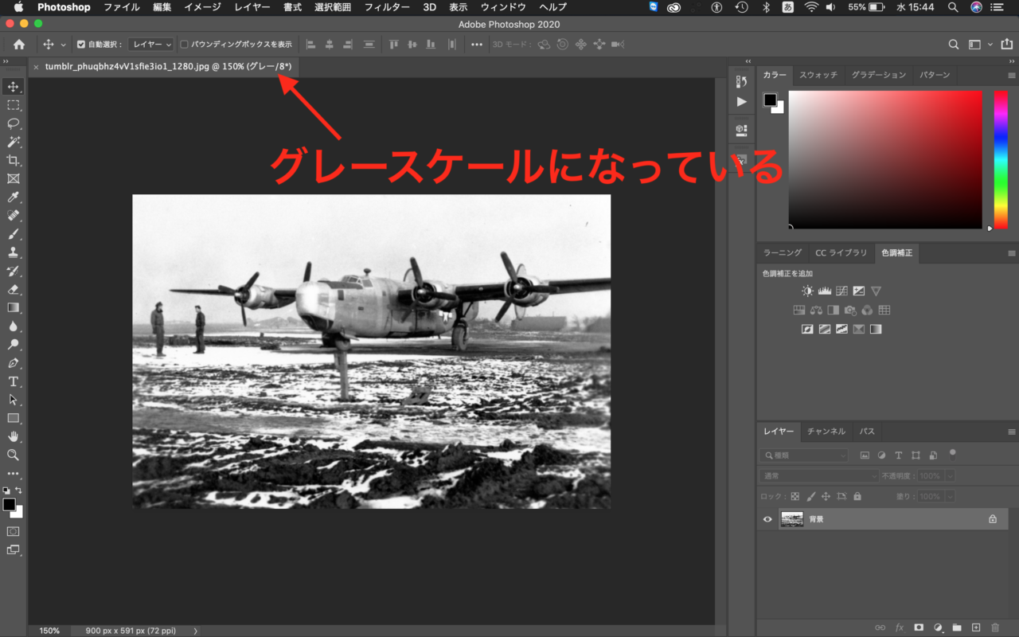Viewport: 1019px width, 637px height.
Task: Open the blend mode 通常 dropdown
Action: coord(819,475)
